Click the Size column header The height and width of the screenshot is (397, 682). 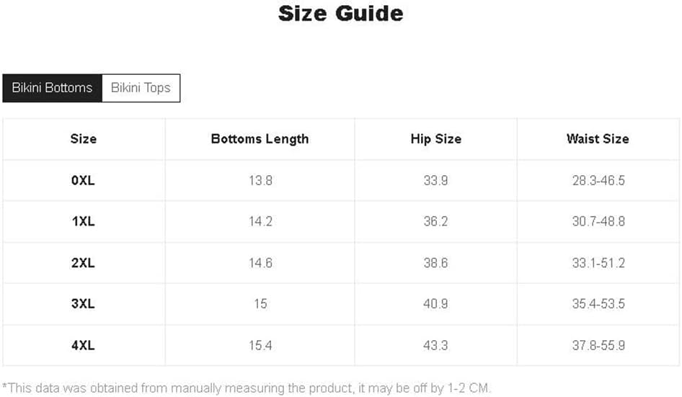pos(84,139)
